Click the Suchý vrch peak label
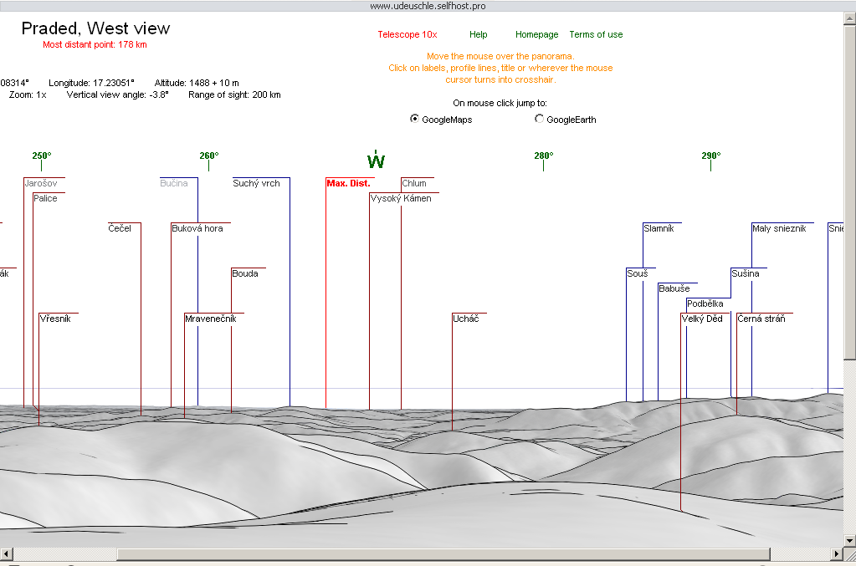The image size is (856, 566). (x=256, y=183)
